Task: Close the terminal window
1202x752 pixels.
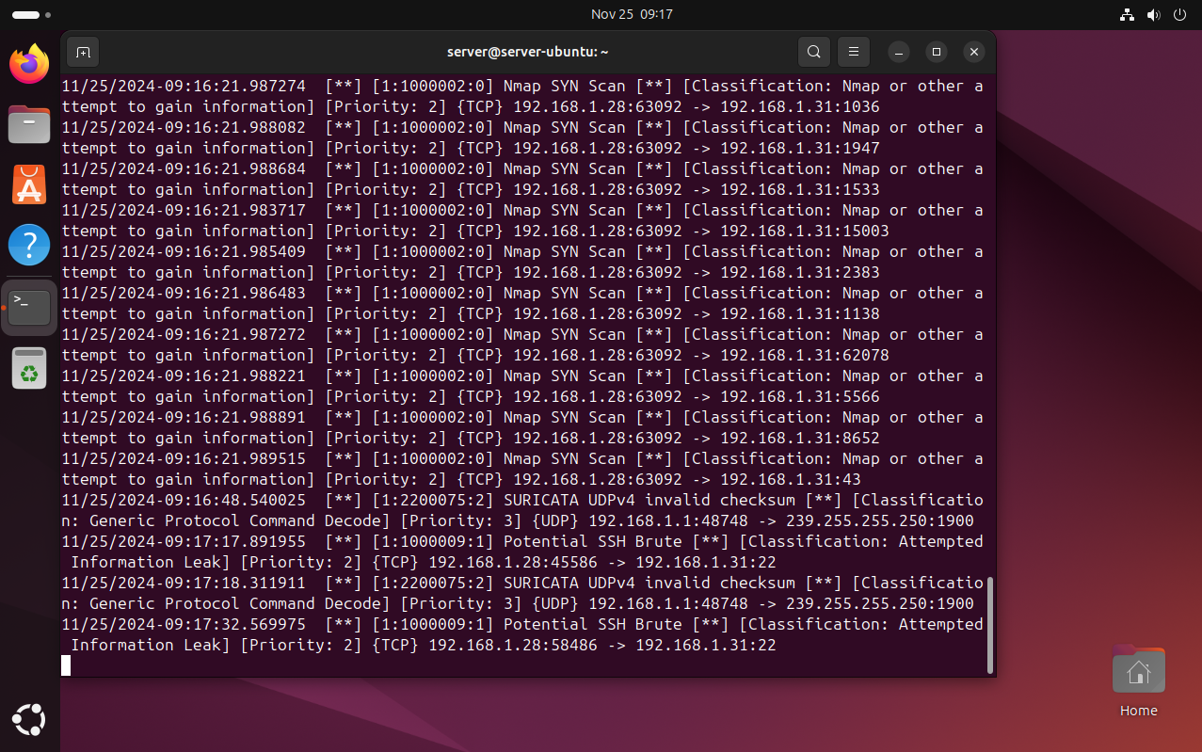Action: tap(974, 52)
